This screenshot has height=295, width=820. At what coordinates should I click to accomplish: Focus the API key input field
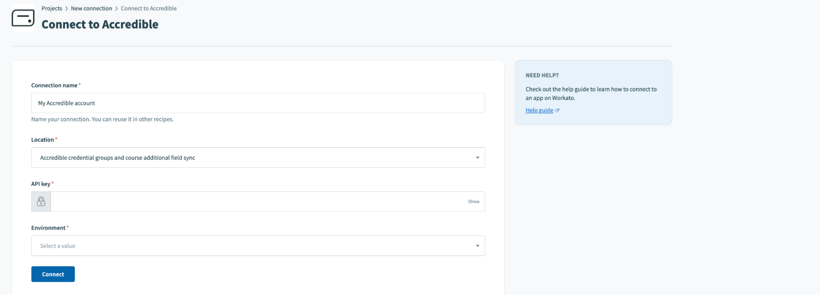tap(258, 201)
